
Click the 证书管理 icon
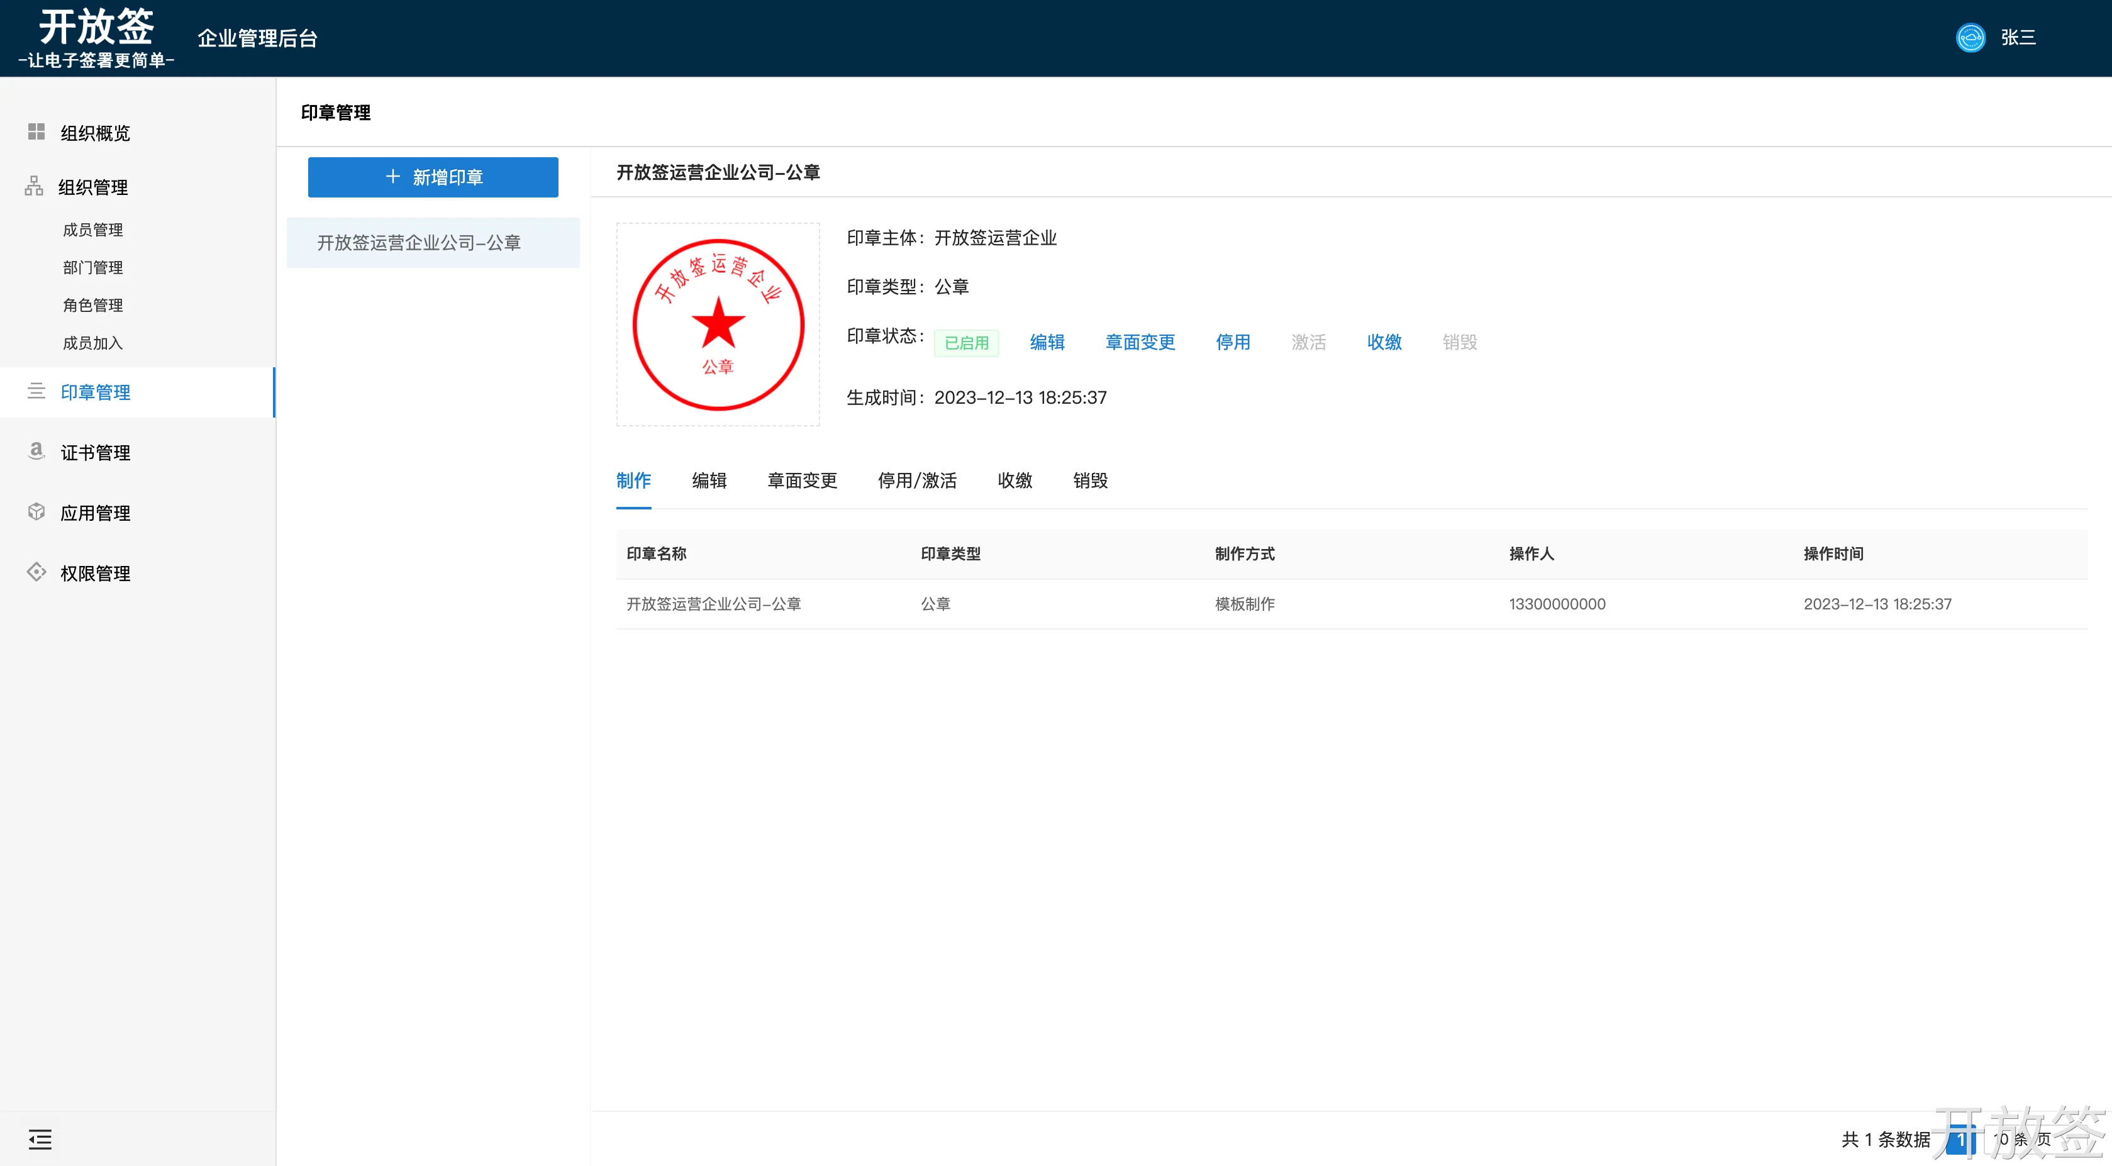point(36,451)
